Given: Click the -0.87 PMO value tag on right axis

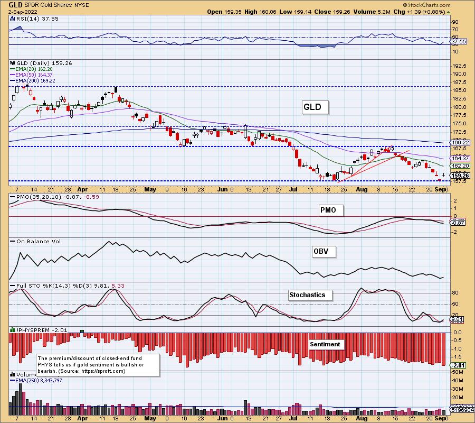Looking at the screenshot, I should [458, 223].
